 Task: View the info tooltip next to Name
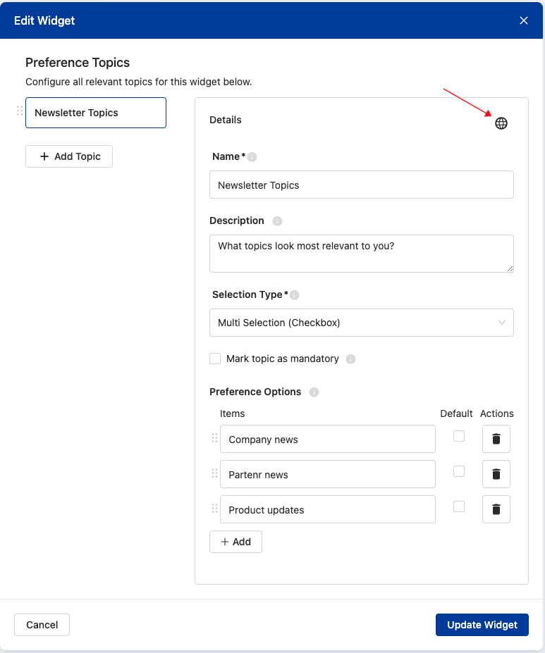click(x=250, y=156)
